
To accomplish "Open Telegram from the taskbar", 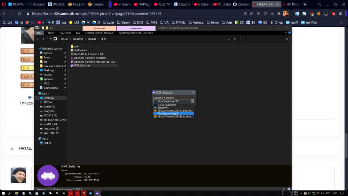I will pos(91,193).
